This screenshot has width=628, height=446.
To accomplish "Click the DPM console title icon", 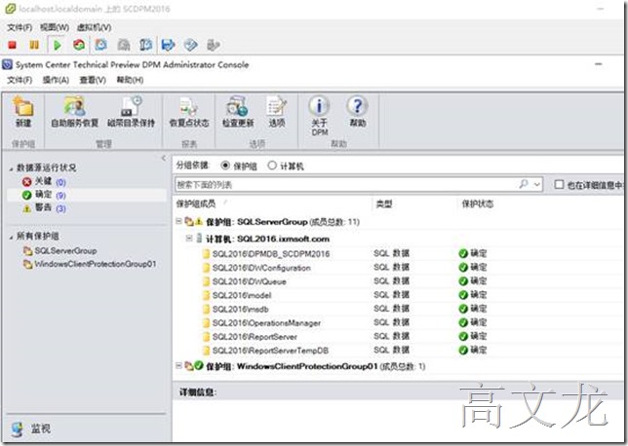I will point(7,64).
